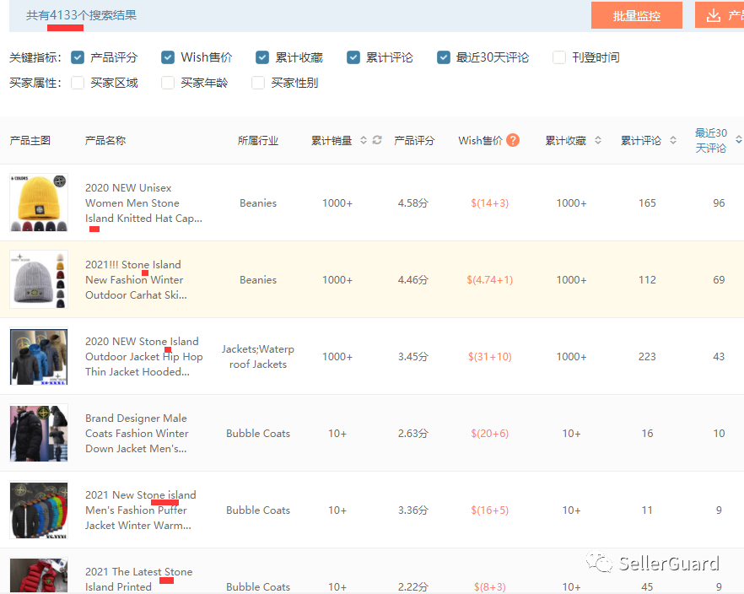744x594 pixels.
Task: Open '2021 The Latest Stone Island Printed' product
Action: pyautogui.click(x=138, y=580)
